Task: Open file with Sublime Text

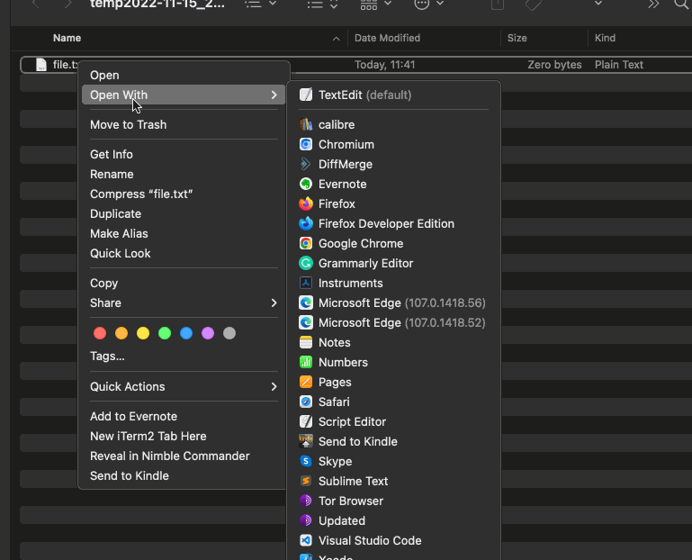Action: pyautogui.click(x=393, y=482)
